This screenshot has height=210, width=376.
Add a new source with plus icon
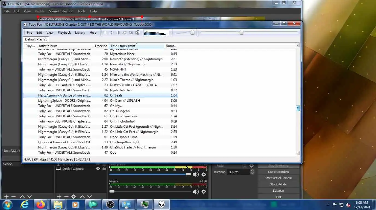[x=59, y=197]
